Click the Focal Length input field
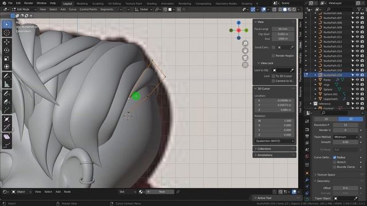Viewport: 367px width, 206px height. point(283,29)
